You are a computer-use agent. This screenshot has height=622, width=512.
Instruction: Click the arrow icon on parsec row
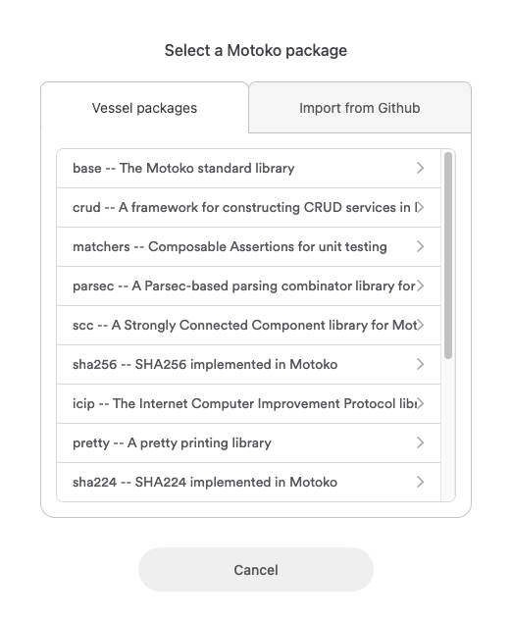(x=421, y=286)
